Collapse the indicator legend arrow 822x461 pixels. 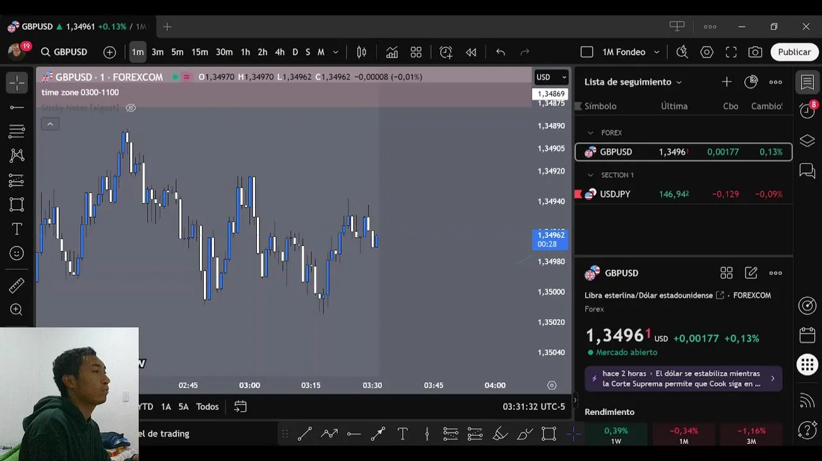point(50,124)
